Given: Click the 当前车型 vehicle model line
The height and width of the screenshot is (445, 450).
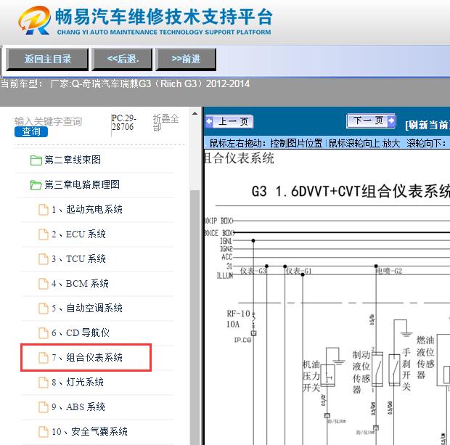Looking at the screenshot, I should point(125,83).
